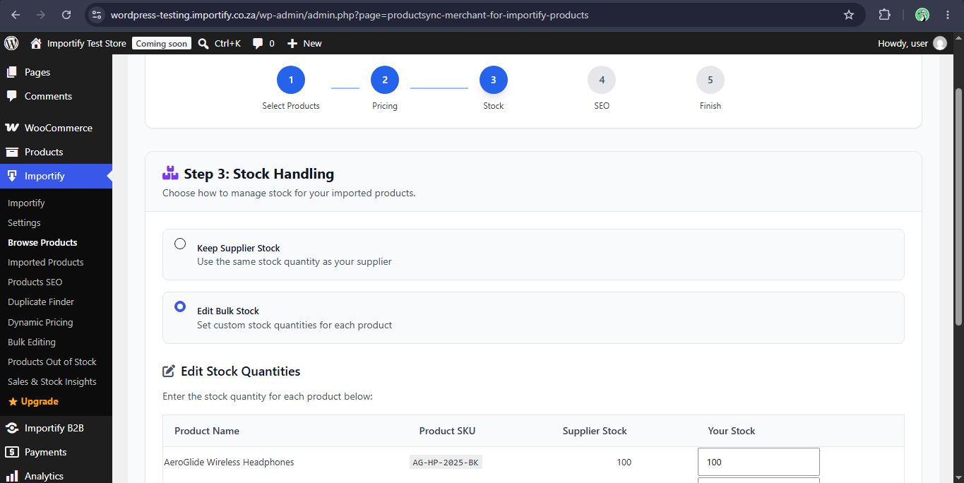Click the New admin bar label

coord(312,44)
